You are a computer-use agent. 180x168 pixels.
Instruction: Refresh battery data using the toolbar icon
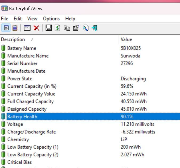click(x=58, y=28)
